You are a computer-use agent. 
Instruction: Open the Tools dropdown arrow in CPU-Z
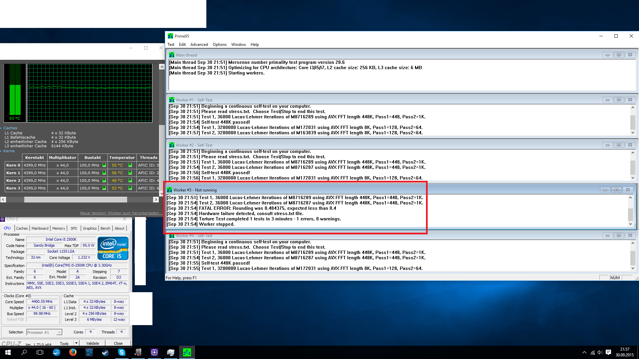(76, 343)
